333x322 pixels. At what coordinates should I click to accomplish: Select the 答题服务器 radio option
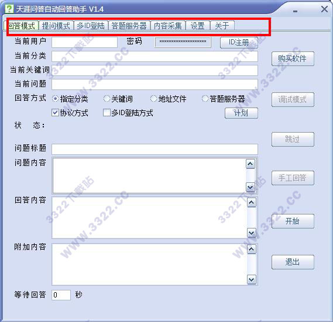click(x=205, y=99)
